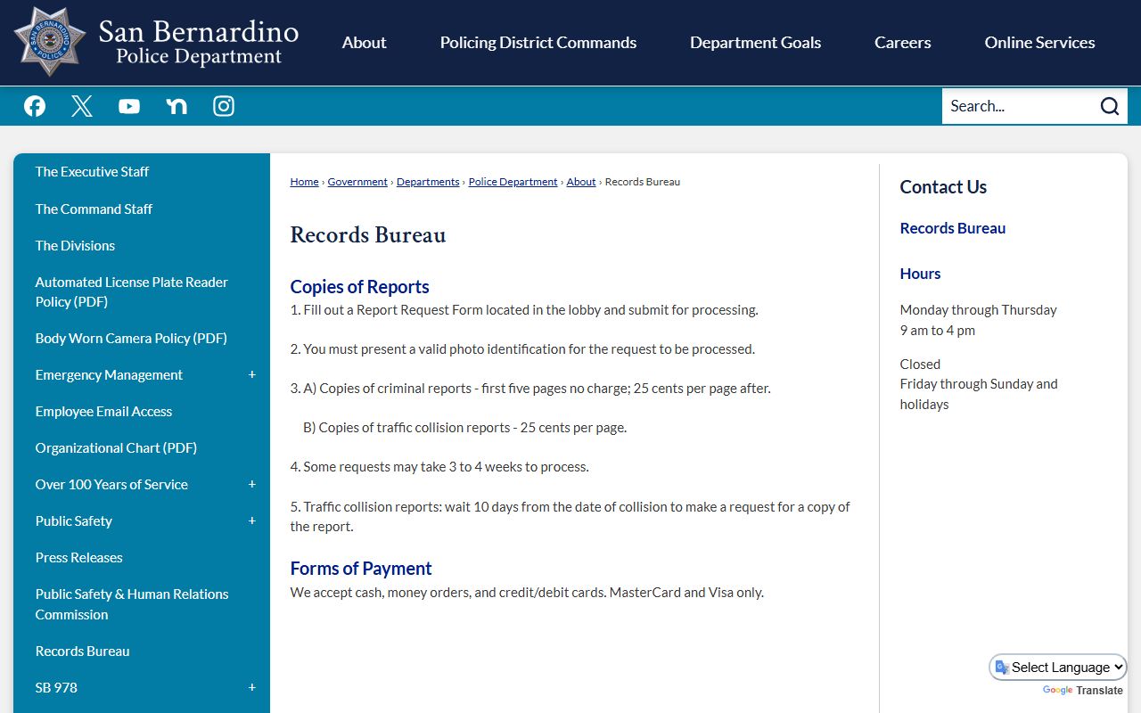Open the About top menu
This screenshot has height=713, width=1141.
(x=365, y=43)
